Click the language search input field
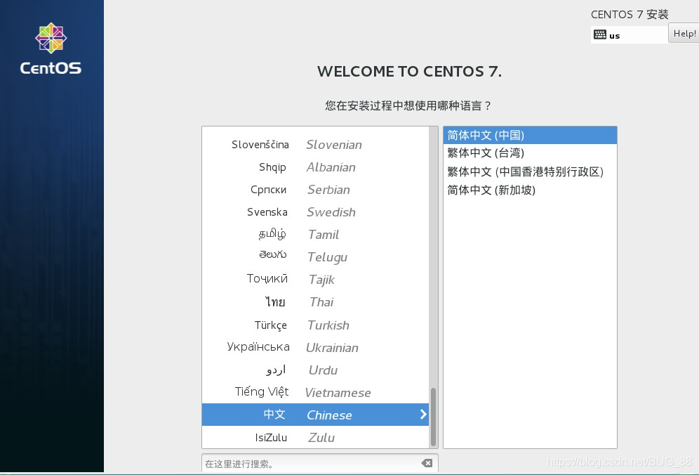 click(x=319, y=463)
